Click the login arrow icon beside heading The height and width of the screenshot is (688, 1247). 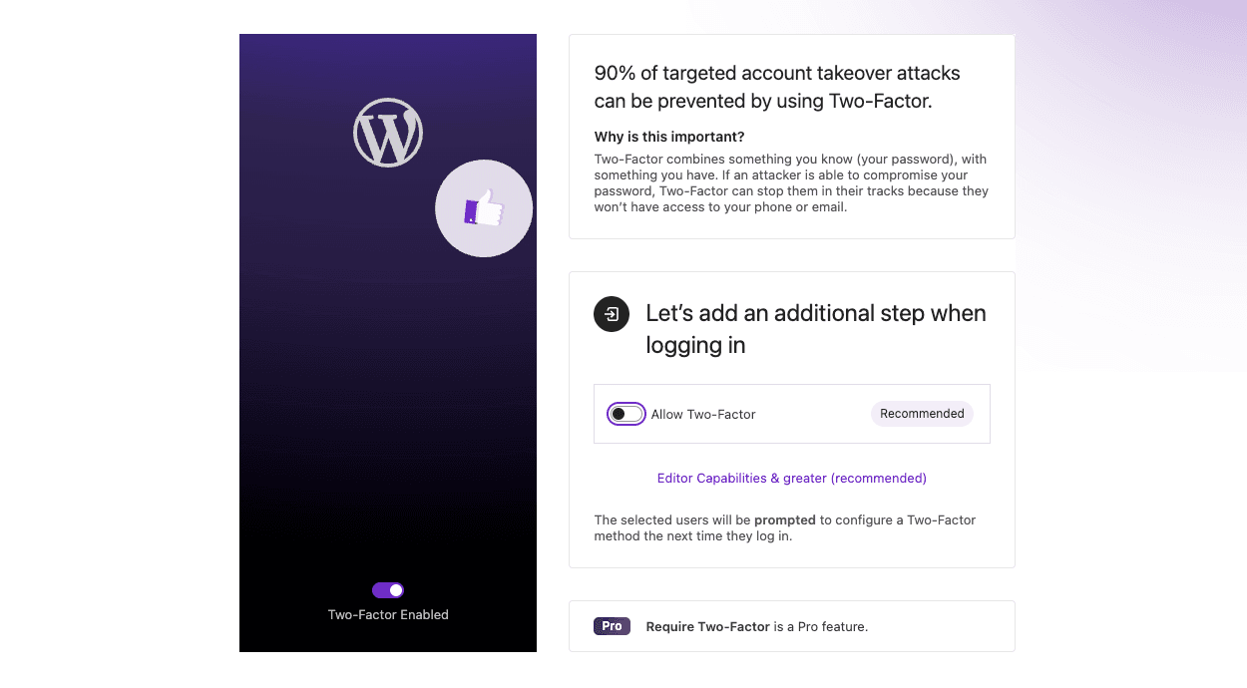pos(612,313)
